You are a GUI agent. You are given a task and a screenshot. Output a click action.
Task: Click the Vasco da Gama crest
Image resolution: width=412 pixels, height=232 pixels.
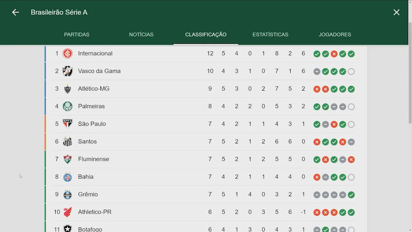click(x=68, y=71)
